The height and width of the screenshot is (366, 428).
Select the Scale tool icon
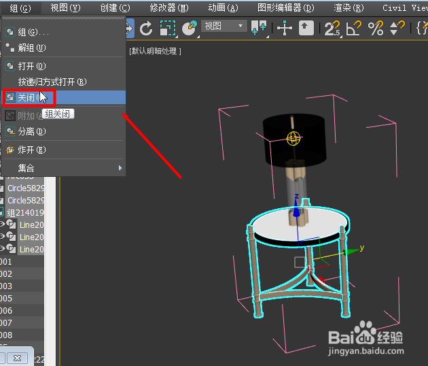click(x=168, y=28)
